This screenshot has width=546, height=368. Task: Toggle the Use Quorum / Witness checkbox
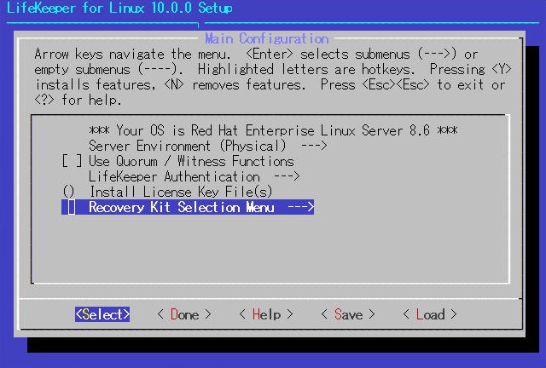pyautogui.click(x=72, y=161)
